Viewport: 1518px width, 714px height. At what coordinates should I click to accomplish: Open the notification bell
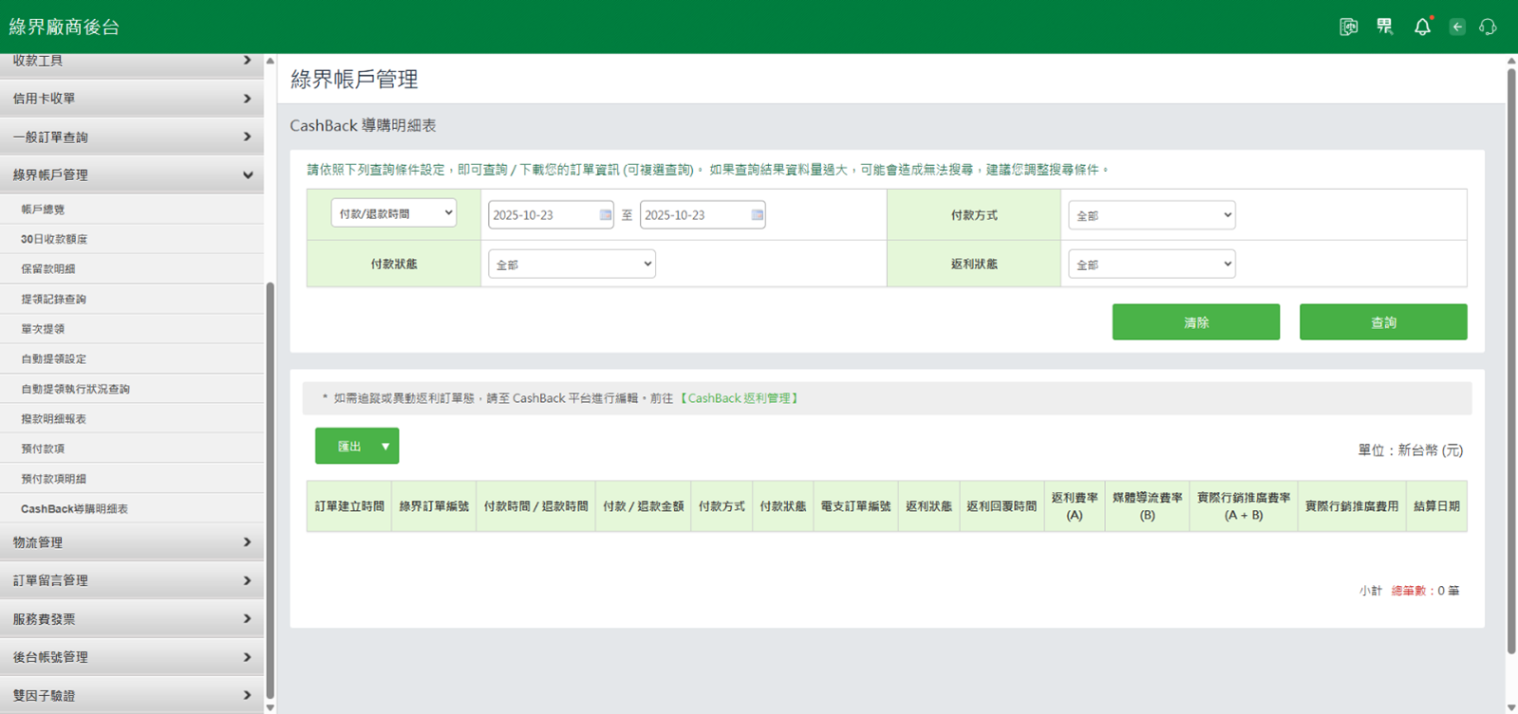pos(1422,27)
